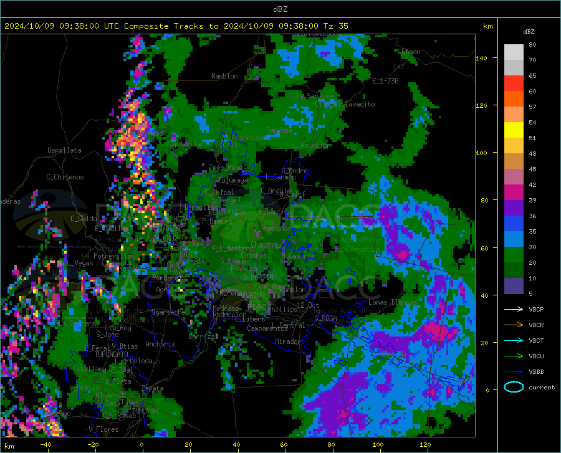The image size is (561, 453).
Task: Click the cyan VBCT arrow in legend
Action: [514, 340]
